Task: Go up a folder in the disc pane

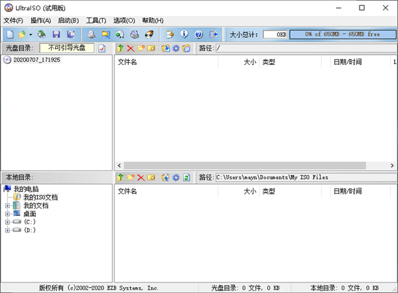Action: click(x=120, y=48)
